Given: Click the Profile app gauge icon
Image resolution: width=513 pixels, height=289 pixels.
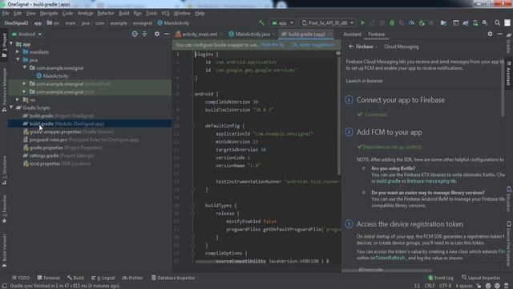Looking at the screenshot, I should [411, 23].
